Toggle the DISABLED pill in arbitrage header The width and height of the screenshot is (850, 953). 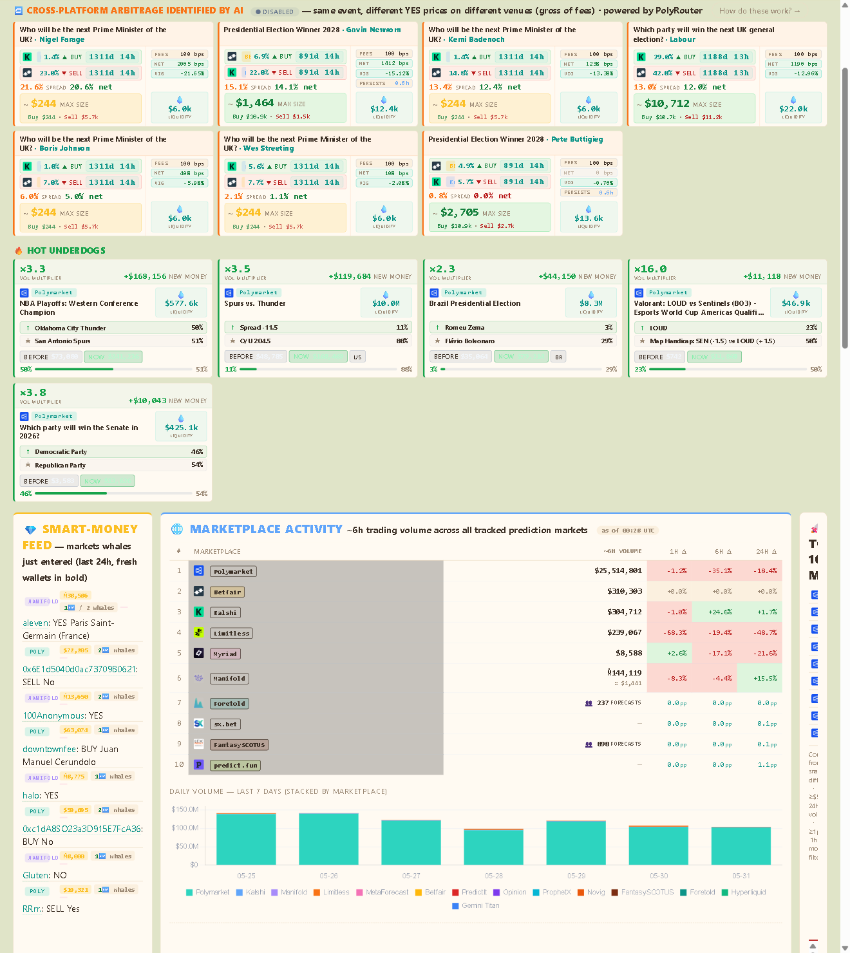tap(274, 12)
